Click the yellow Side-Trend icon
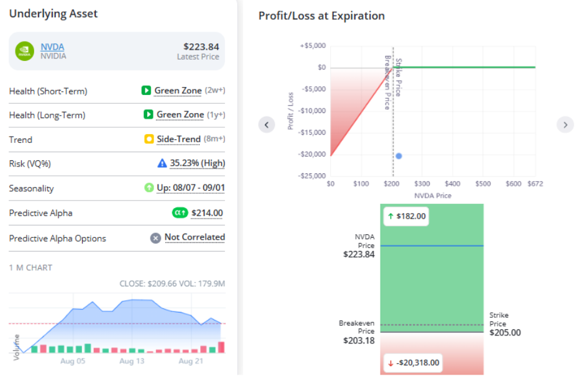Viewport: 580px width, 382px height. [x=149, y=139]
